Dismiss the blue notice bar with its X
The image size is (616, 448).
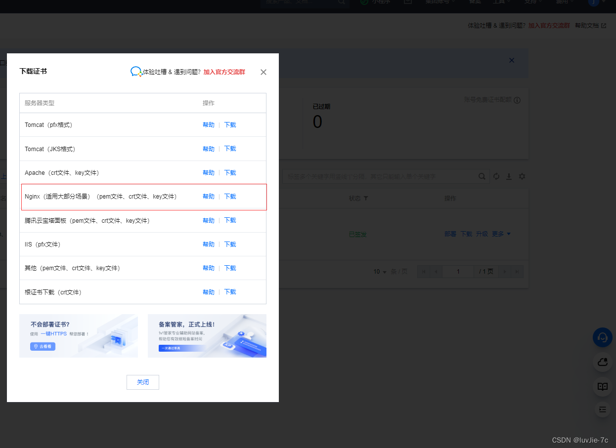point(512,60)
